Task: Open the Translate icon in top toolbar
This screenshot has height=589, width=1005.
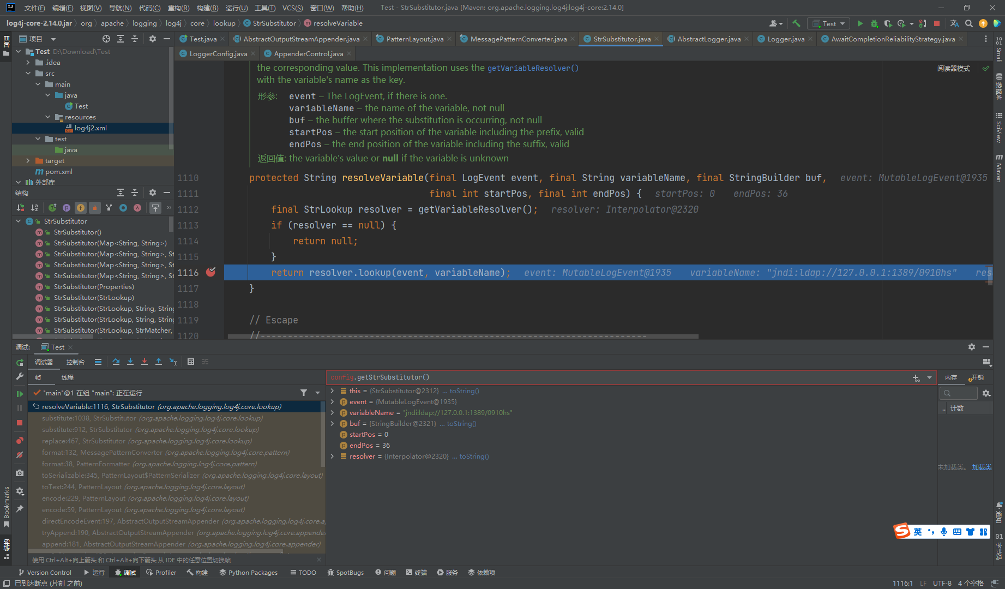Action: tap(954, 23)
